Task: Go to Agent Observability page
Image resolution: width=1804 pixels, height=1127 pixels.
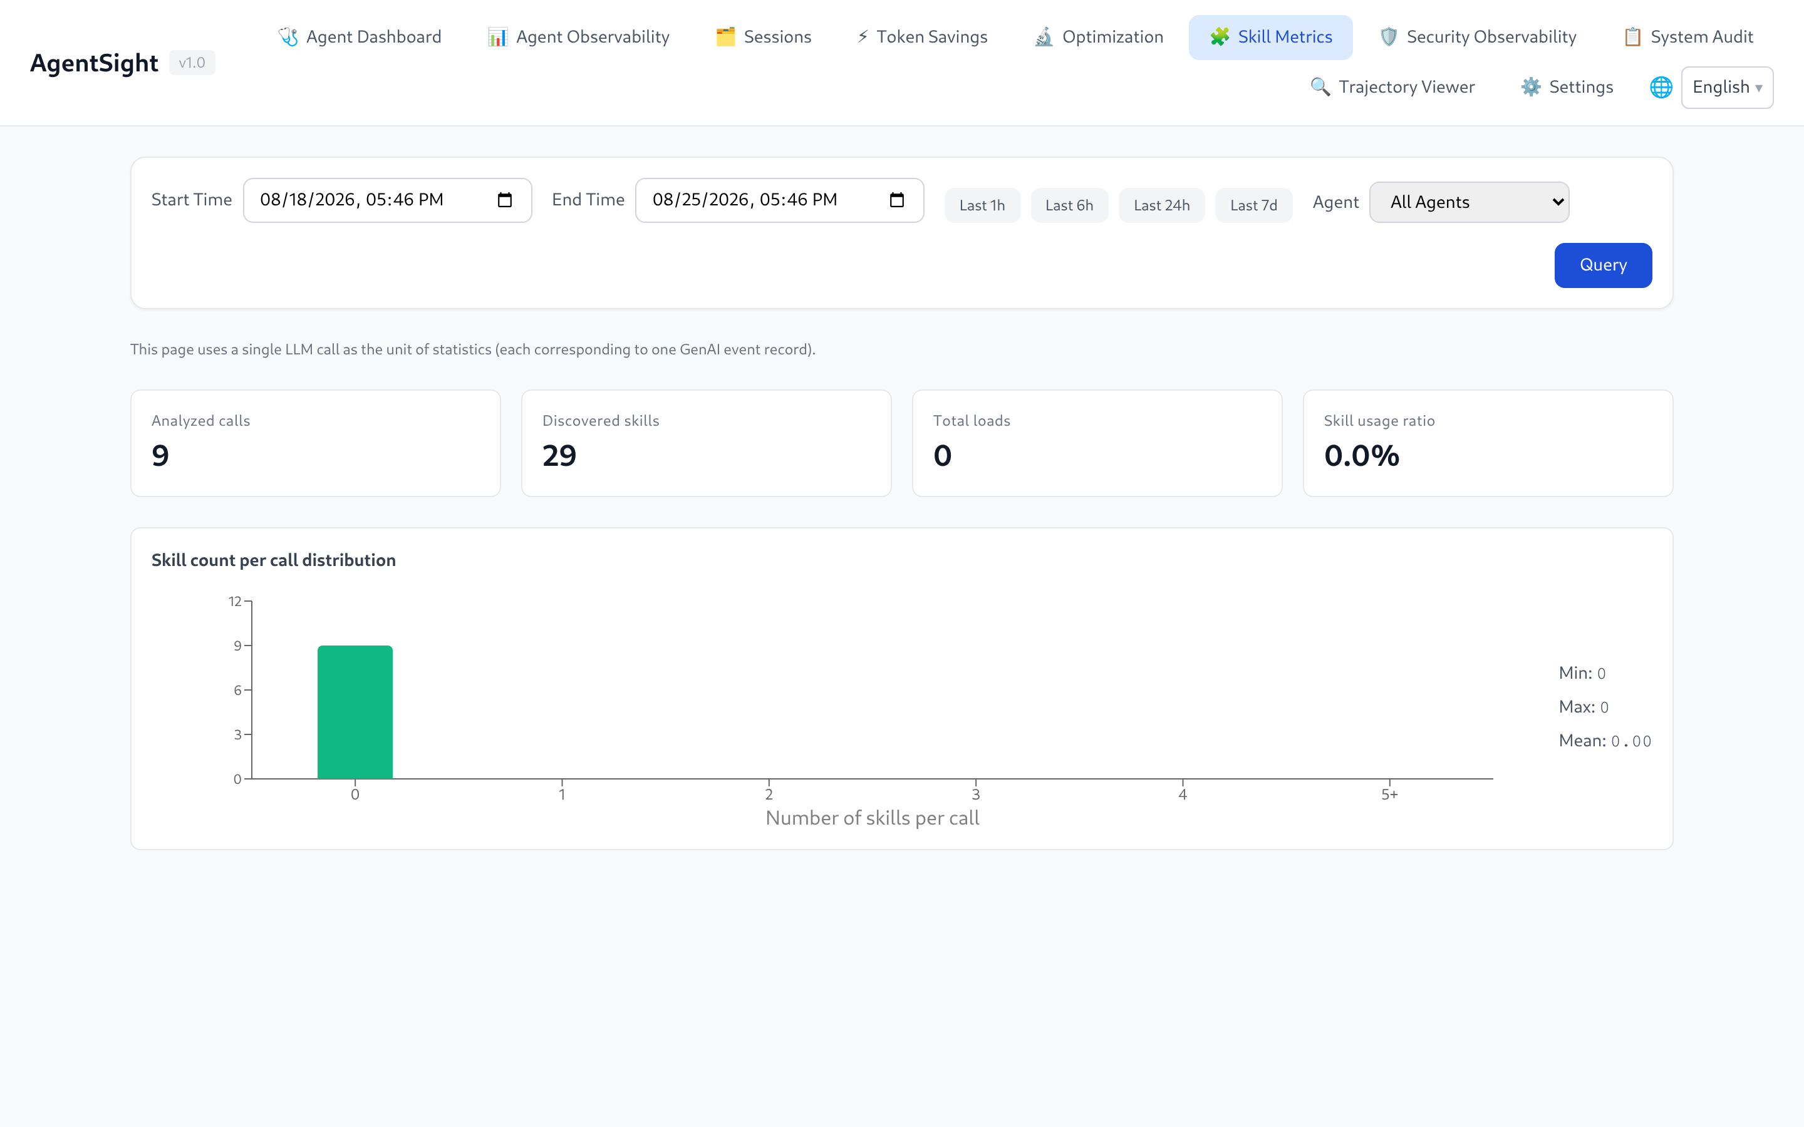Action: click(x=579, y=38)
